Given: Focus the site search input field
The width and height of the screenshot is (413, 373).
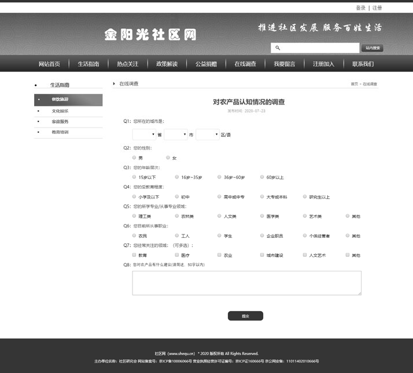Looking at the screenshot, I should (x=315, y=48).
